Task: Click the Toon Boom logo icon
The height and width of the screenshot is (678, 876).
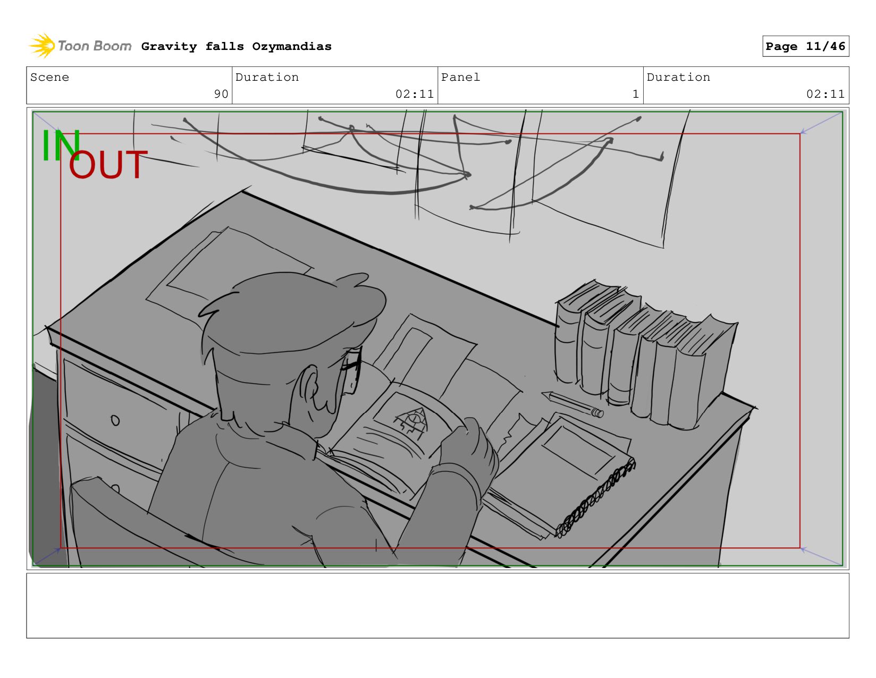Action: click(x=42, y=46)
